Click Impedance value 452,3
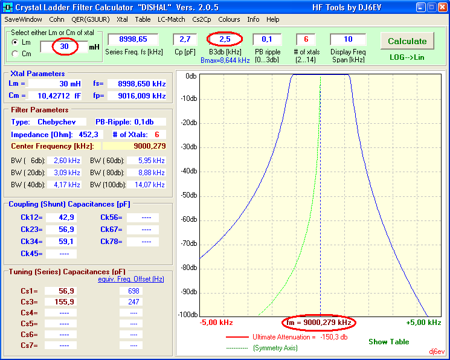The width and height of the screenshot is (450, 360). coord(88,135)
